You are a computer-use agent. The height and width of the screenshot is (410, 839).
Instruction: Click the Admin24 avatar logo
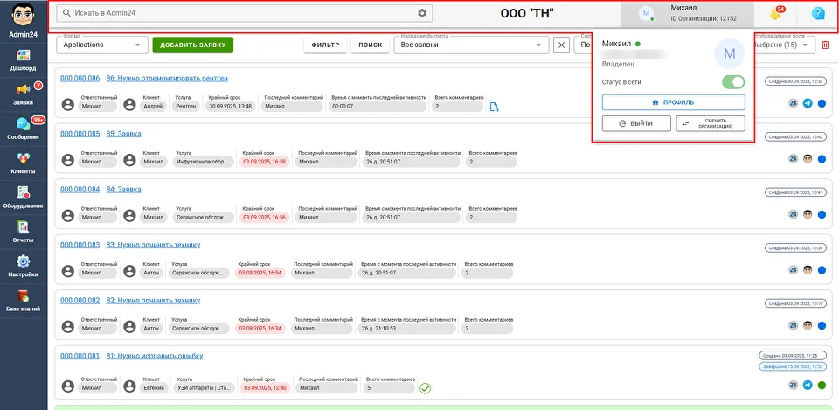coord(23,16)
